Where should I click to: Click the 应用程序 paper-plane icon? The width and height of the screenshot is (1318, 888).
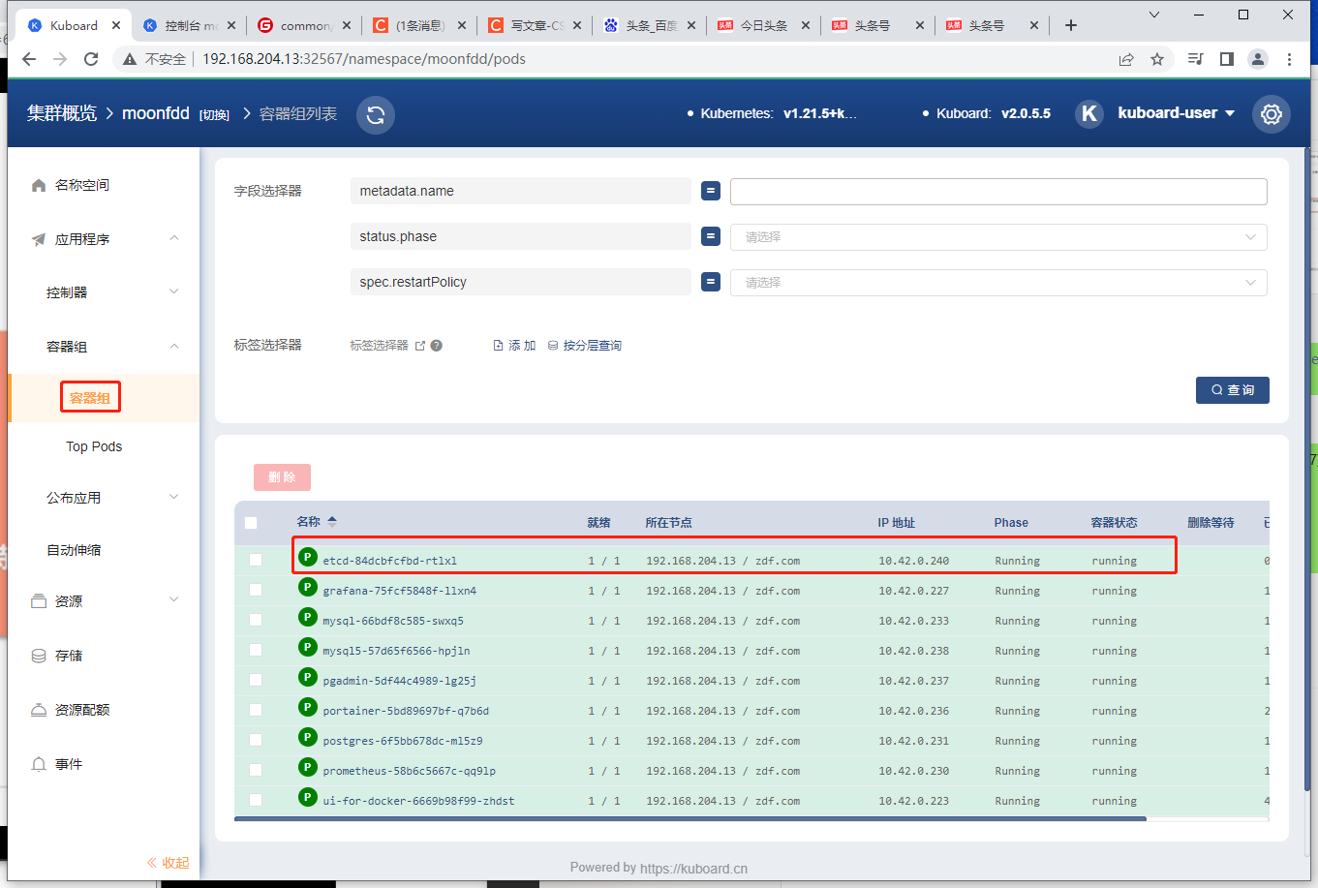(x=39, y=239)
